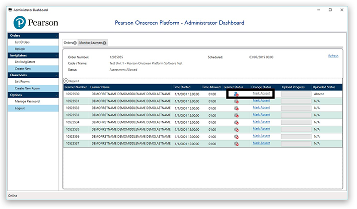This screenshot has height=209, width=357.
Task: Switch to the Monitor Learners tab
Action: (x=90, y=43)
